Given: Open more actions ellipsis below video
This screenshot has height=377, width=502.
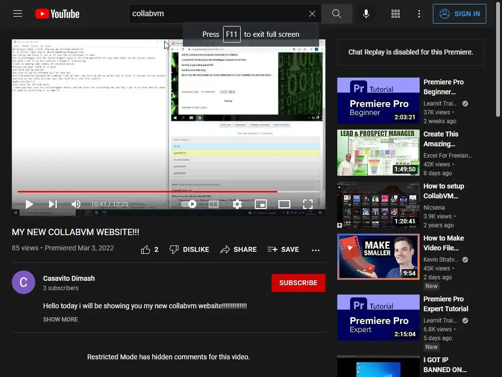Looking at the screenshot, I should pyautogui.click(x=316, y=250).
